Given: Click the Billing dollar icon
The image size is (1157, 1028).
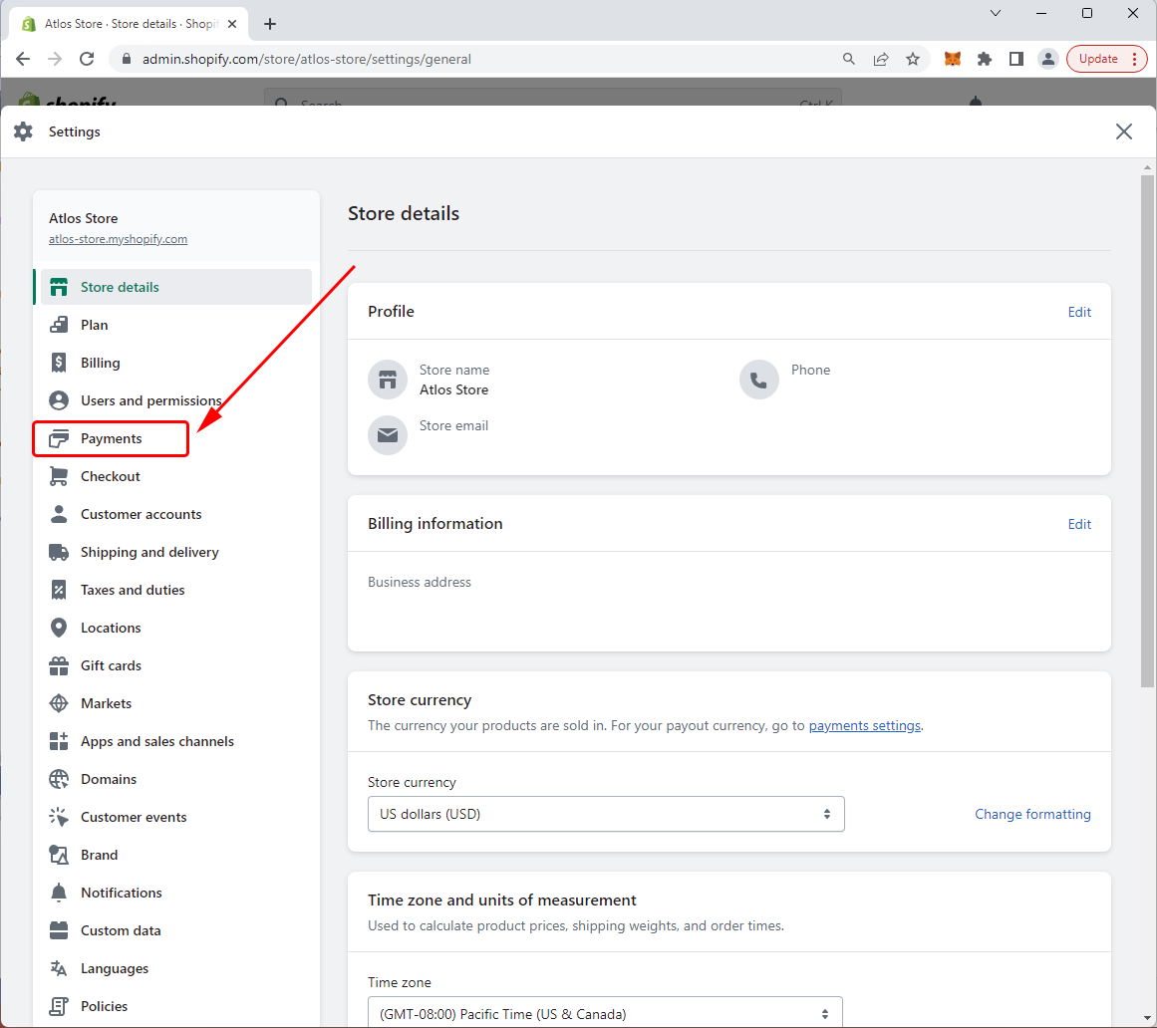Looking at the screenshot, I should (x=59, y=363).
